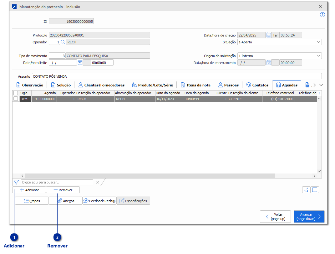Click the horizontal scrollbar of the grid
Viewport: 335px width, 254px height.
coord(150,176)
